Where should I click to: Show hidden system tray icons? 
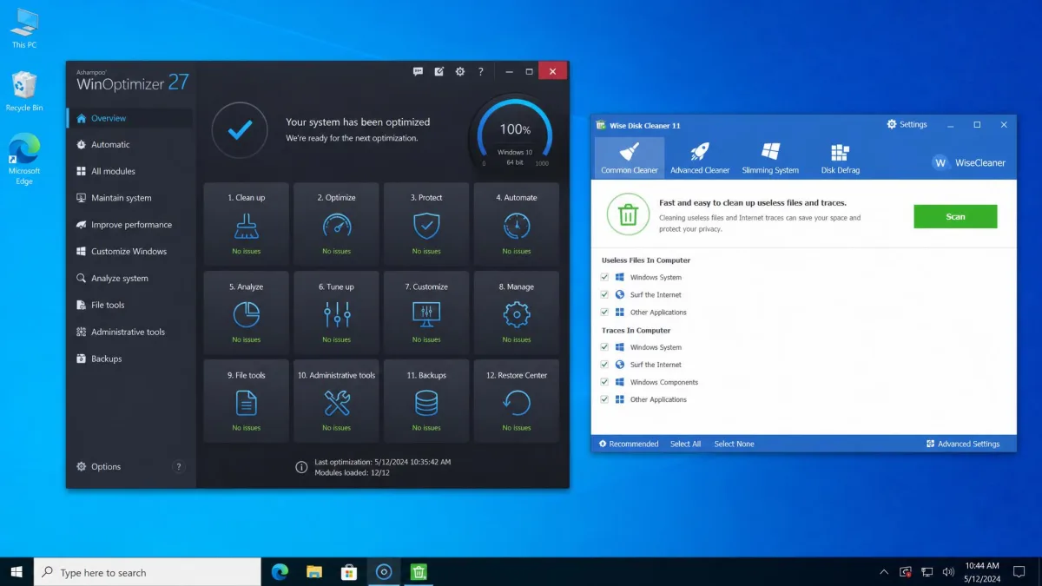(884, 572)
